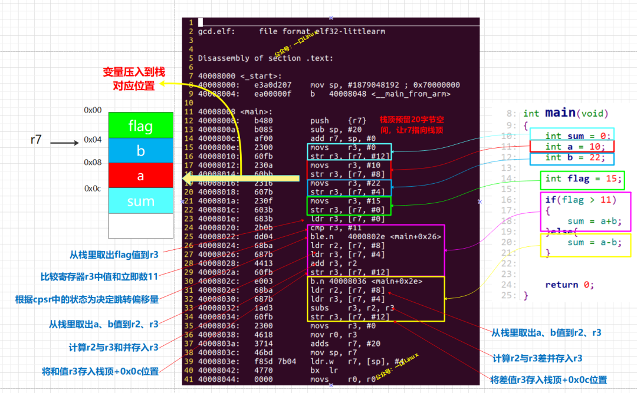Click the cursor block on line 1
This screenshot has height=393, width=637.
pos(201,22)
